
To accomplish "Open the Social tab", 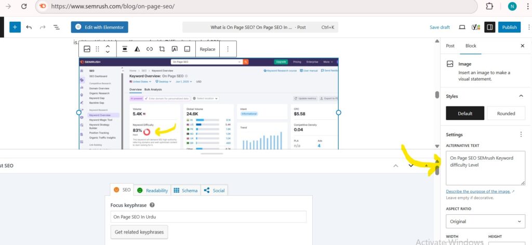I will pos(215,190).
